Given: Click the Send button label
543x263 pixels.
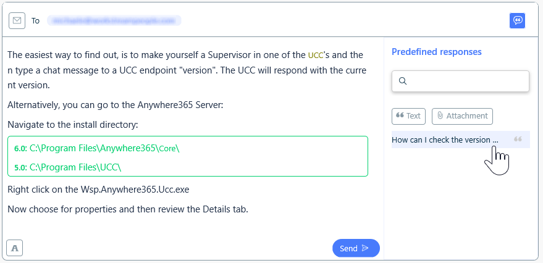Looking at the screenshot, I should pos(348,248).
